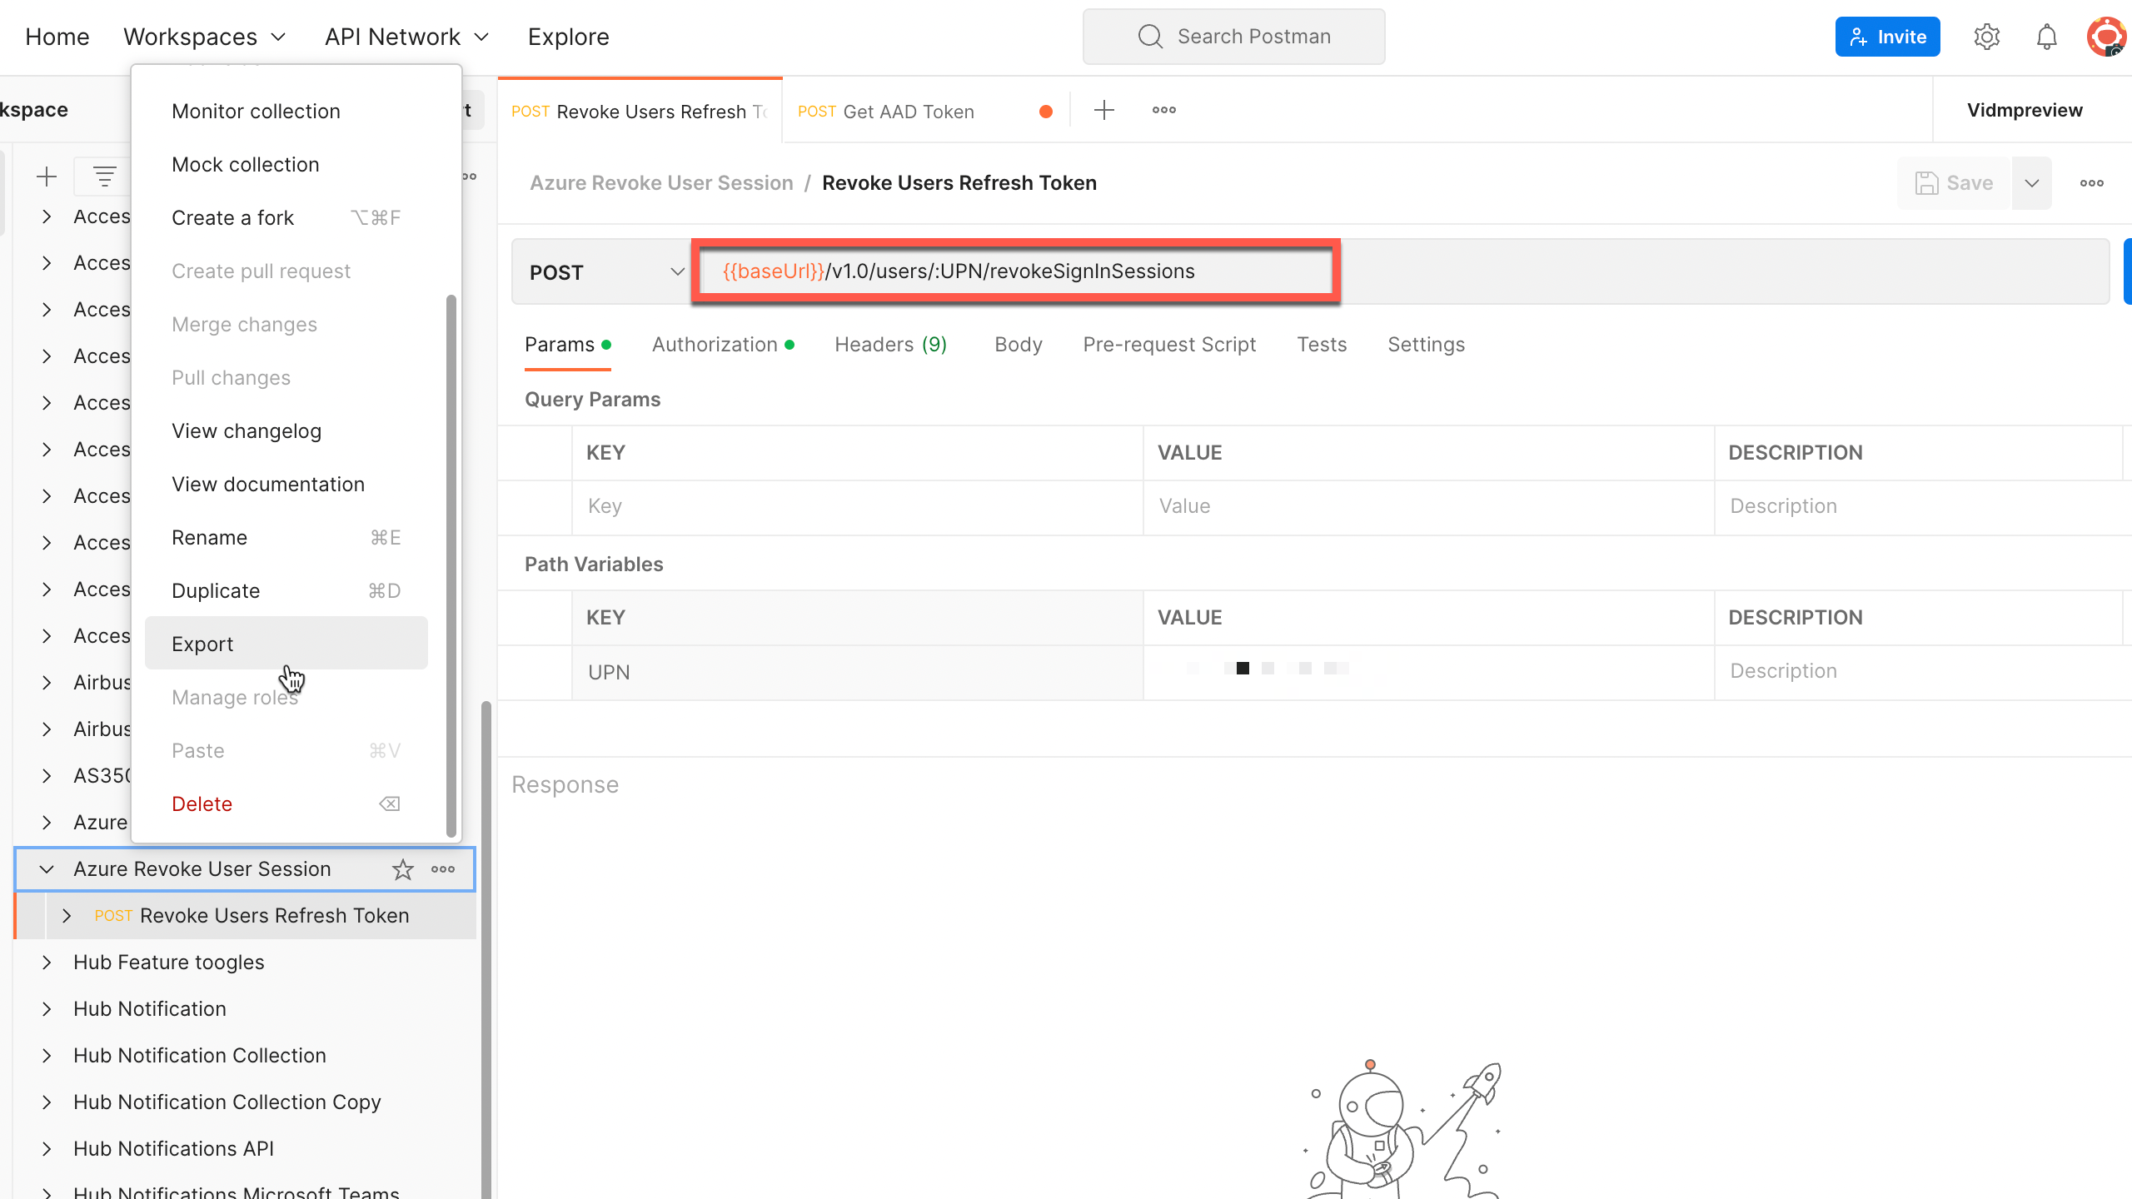Image resolution: width=2132 pixels, height=1199 pixels.
Task: Click the context menu vertical scrollbar
Action: (451, 566)
